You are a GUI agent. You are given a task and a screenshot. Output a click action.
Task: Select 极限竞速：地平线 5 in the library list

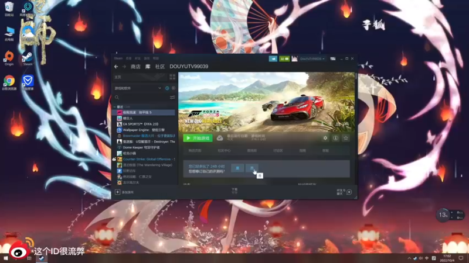pos(144,112)
